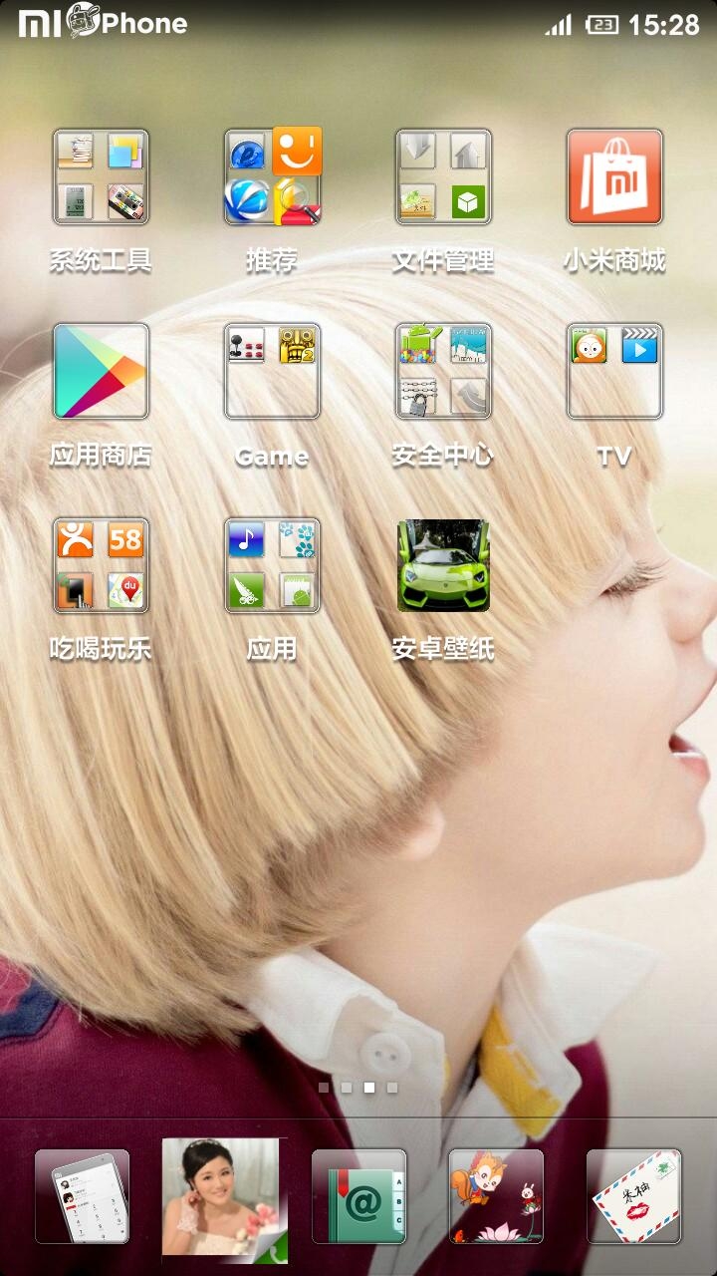Open the 系统工具 folder
This screenshot has height=1276, width=717.
(101, 176)
